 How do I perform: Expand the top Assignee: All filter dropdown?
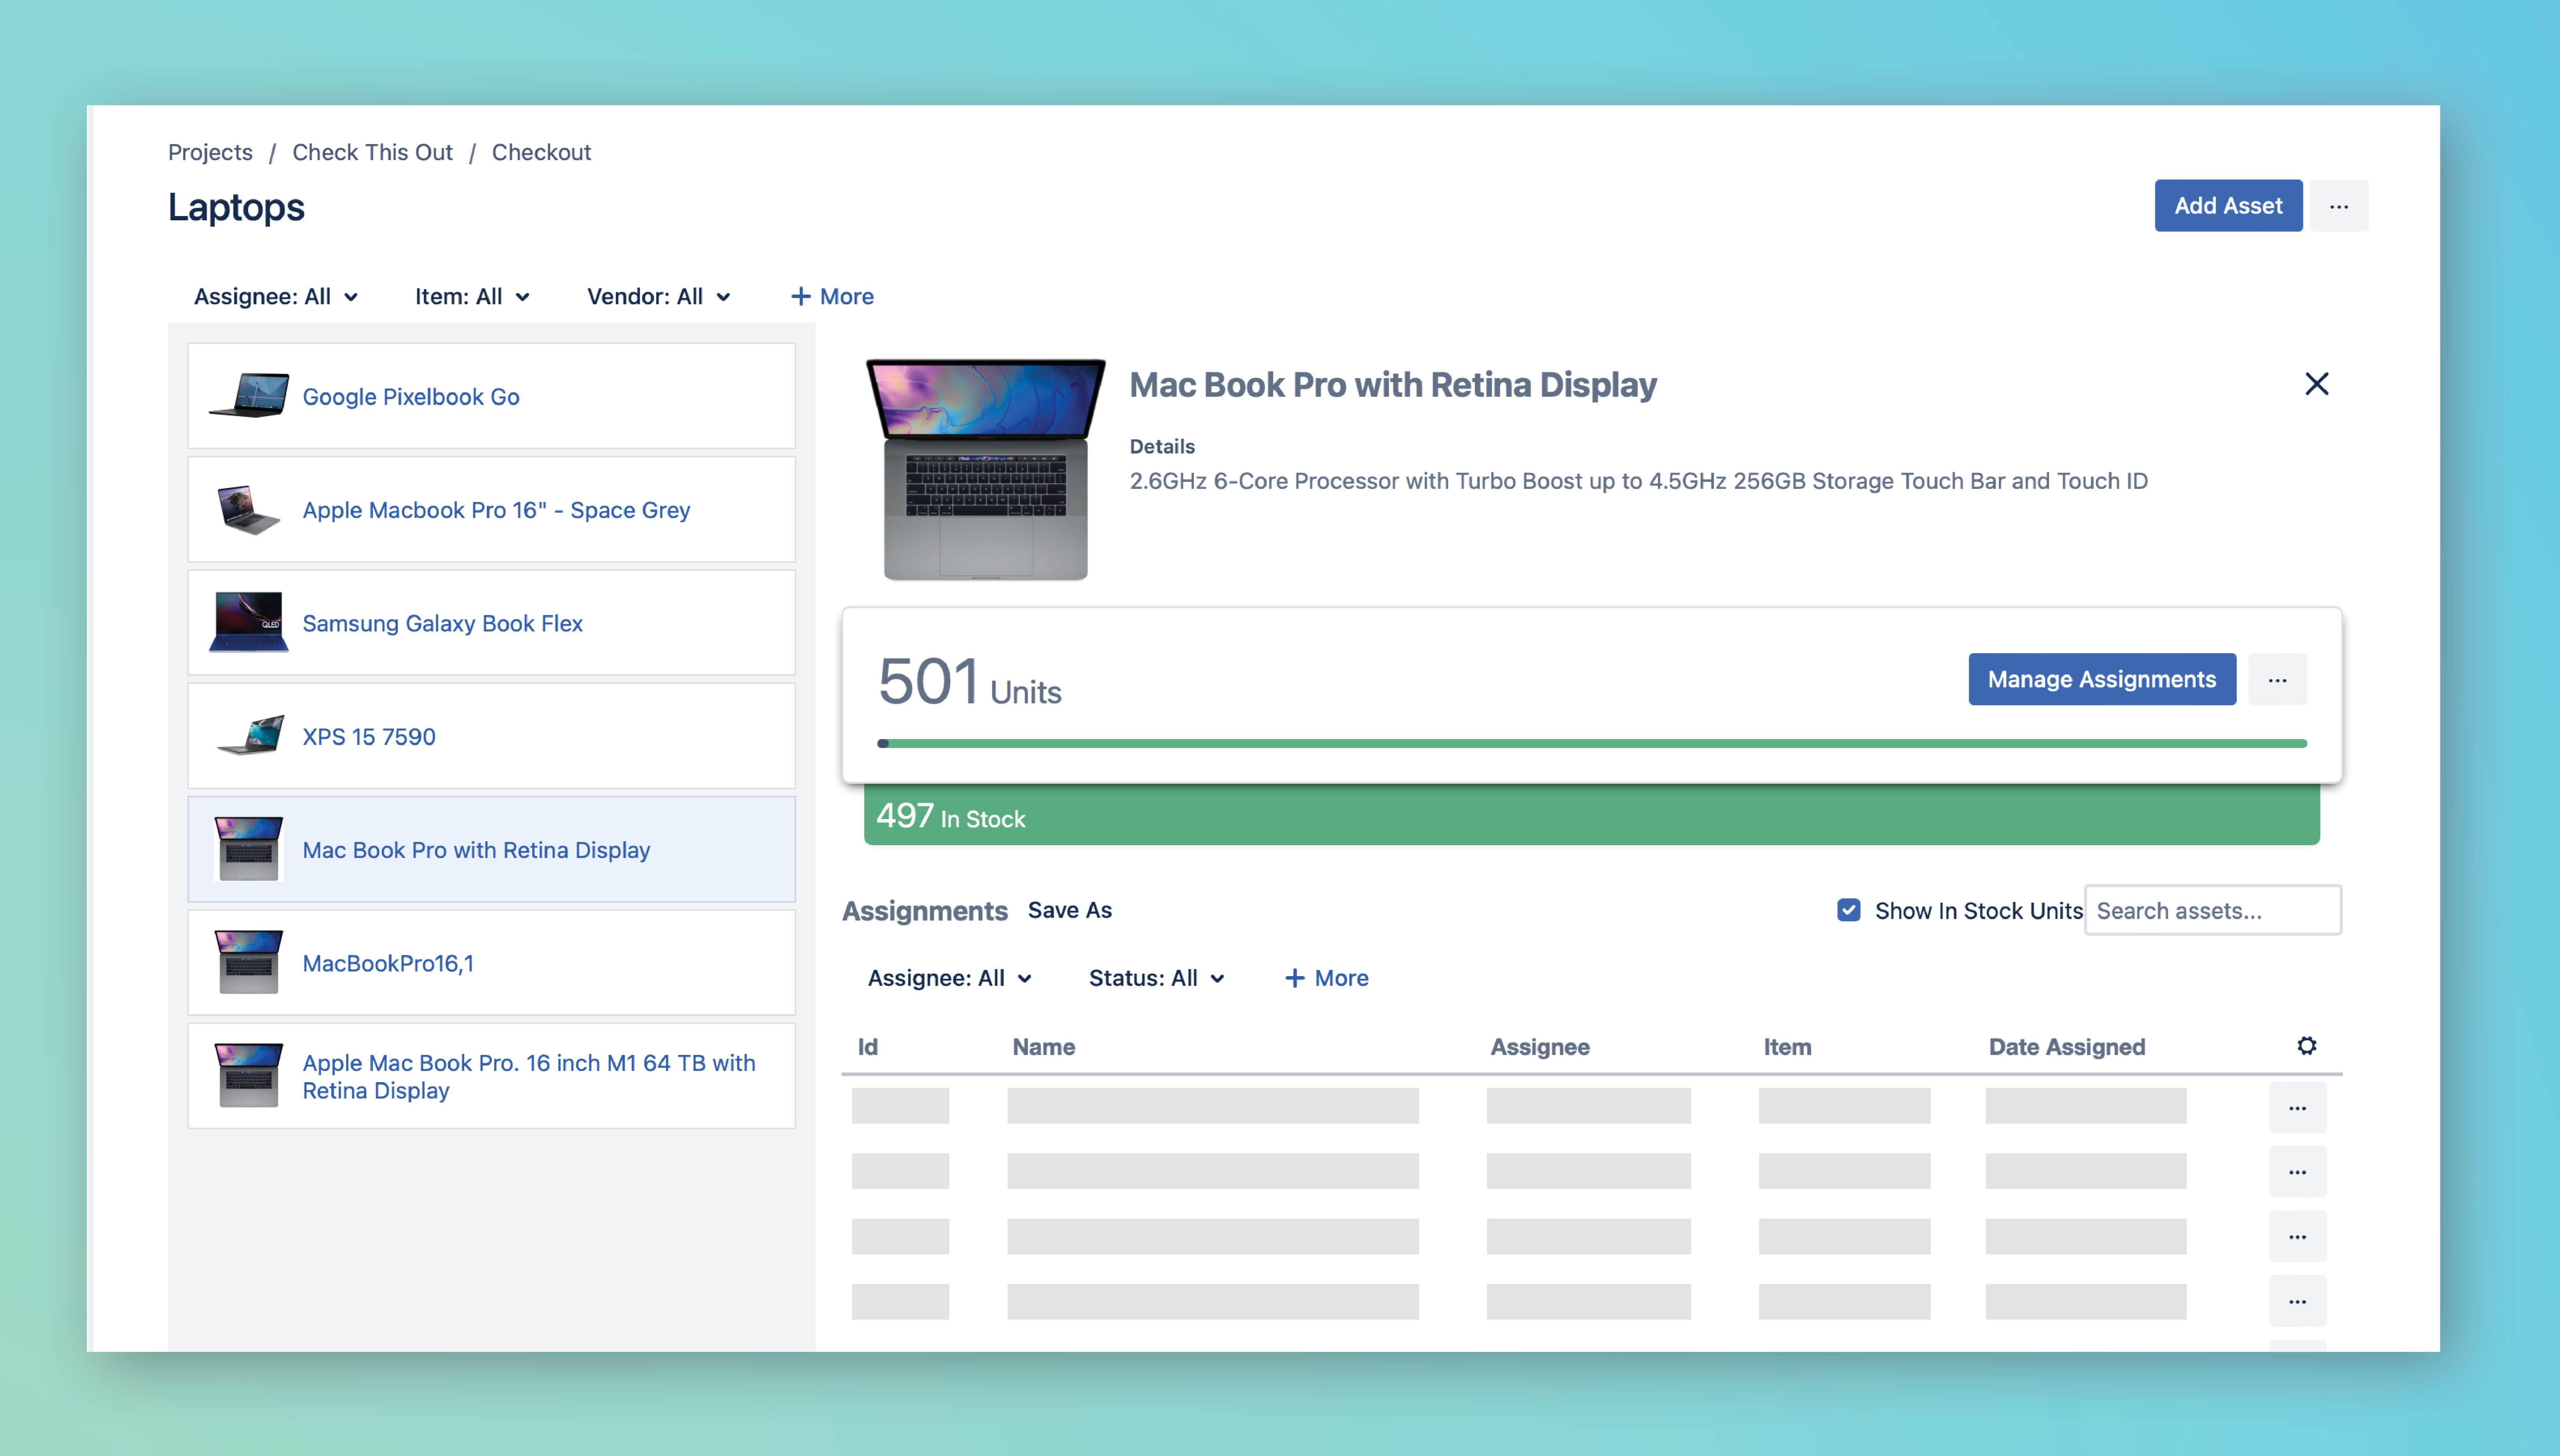pos(276,296)
